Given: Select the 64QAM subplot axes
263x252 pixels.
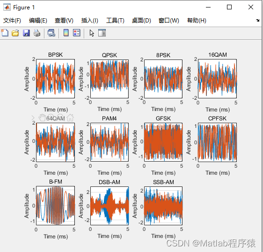Looking at the screenshot, I should [x=56, y=142].
